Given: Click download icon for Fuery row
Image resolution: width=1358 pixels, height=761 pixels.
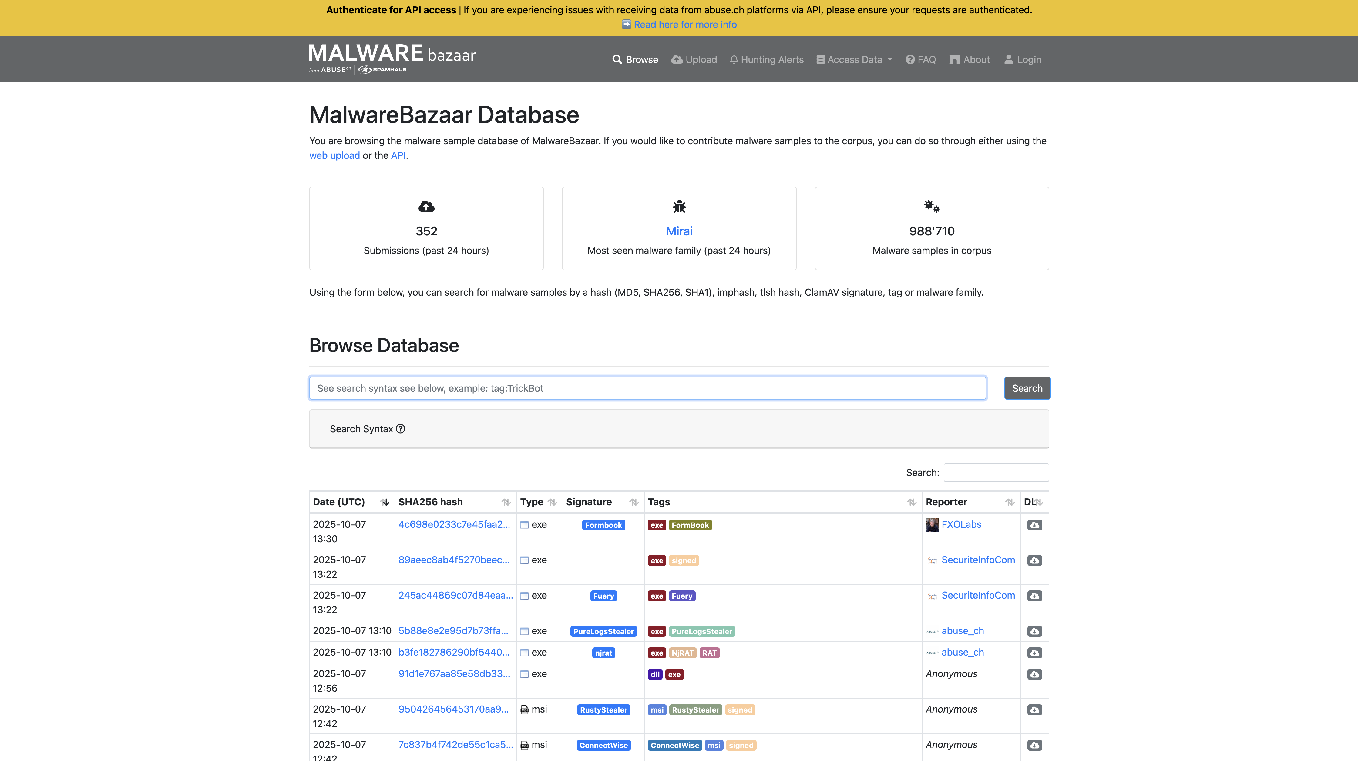Looking at the screenshot, I should (x=1034, y=596).
